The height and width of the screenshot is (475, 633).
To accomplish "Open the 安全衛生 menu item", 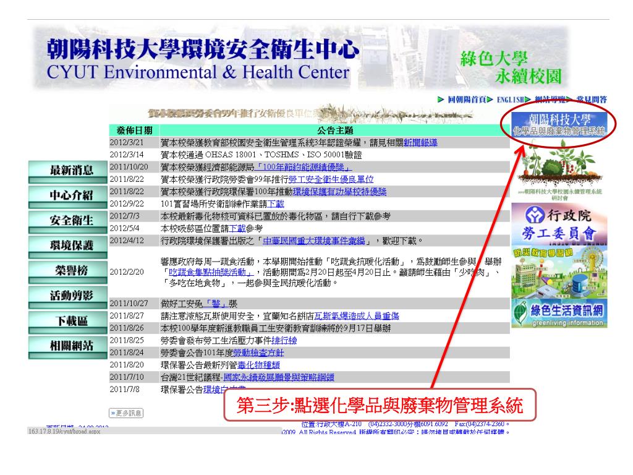I will point(68,222).
